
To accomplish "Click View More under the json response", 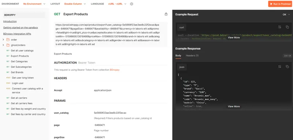I will pyautogui.click(x=234, y=106).
